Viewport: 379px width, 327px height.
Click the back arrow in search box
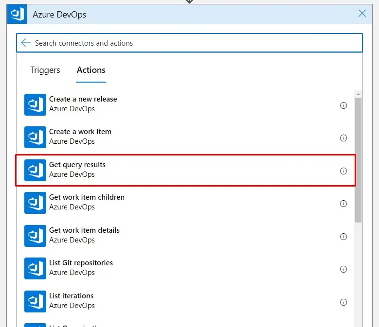tap(26, 43)
